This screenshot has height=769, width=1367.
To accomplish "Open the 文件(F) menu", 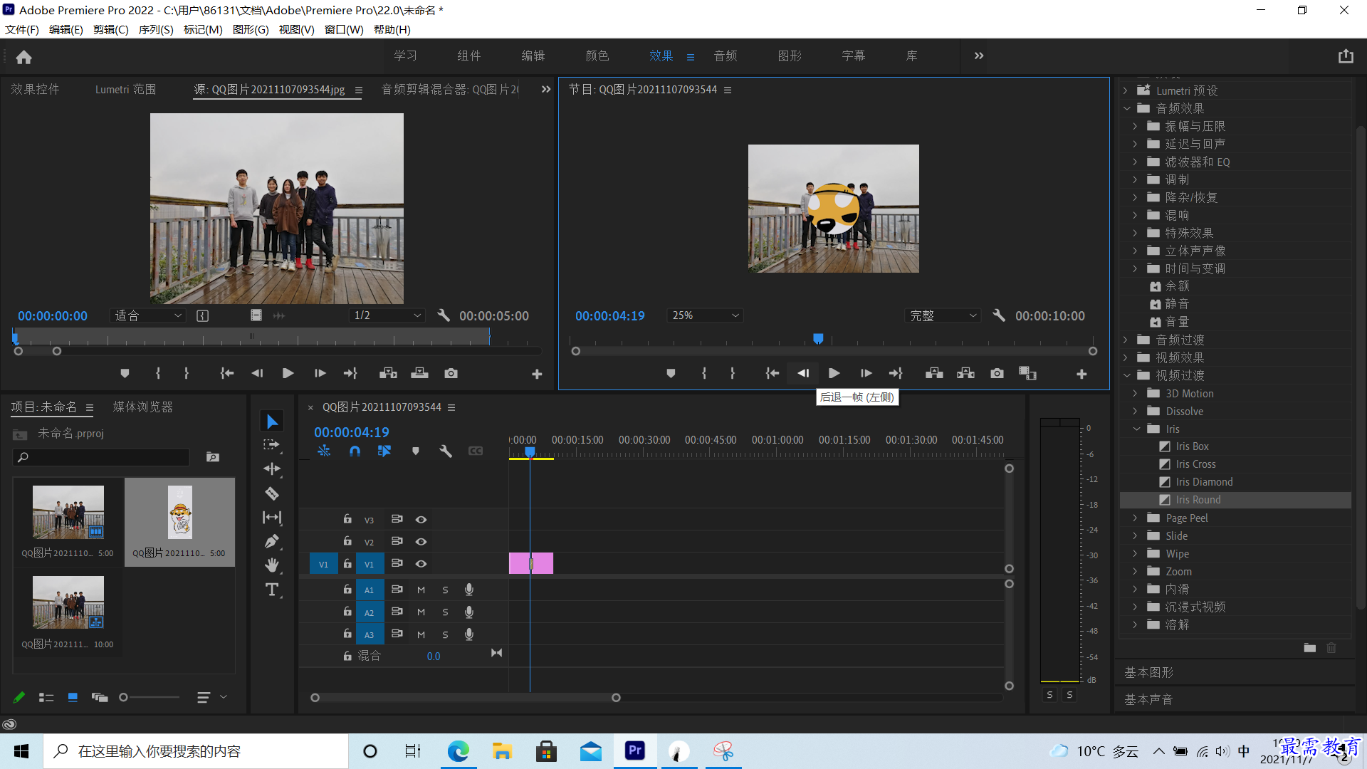I will [x=22, y=30].
